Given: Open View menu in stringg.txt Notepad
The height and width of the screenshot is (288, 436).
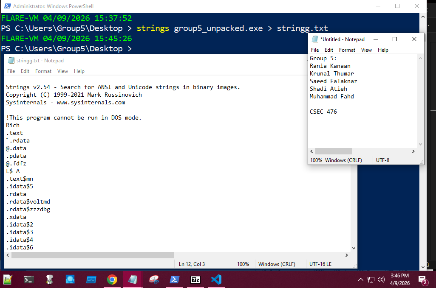Looking at the screenshot, I should [x=62, y=71].
